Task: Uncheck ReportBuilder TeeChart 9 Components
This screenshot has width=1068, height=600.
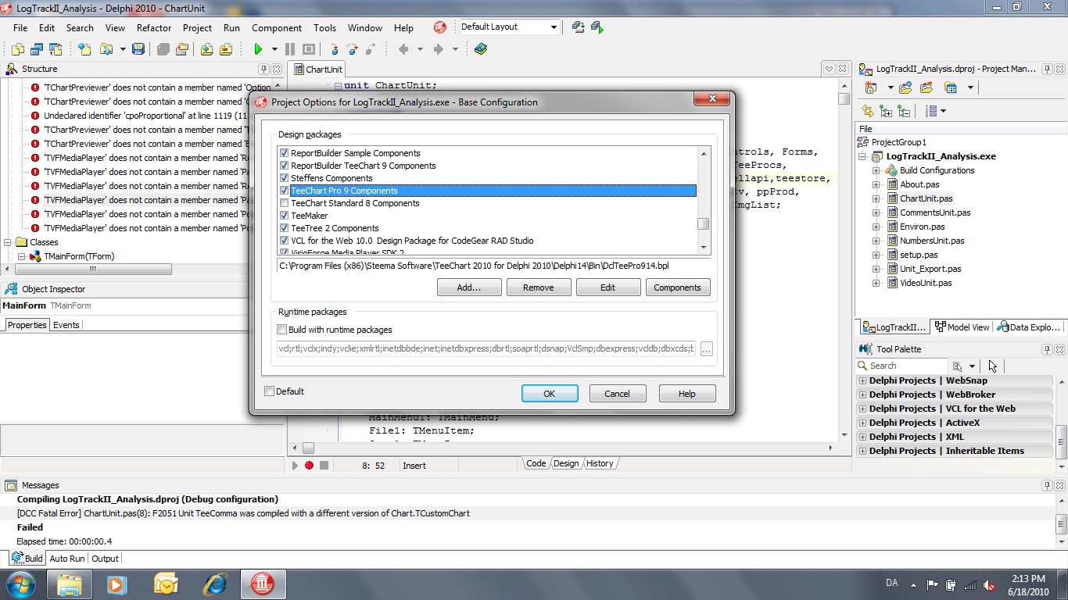Action: 285,166
